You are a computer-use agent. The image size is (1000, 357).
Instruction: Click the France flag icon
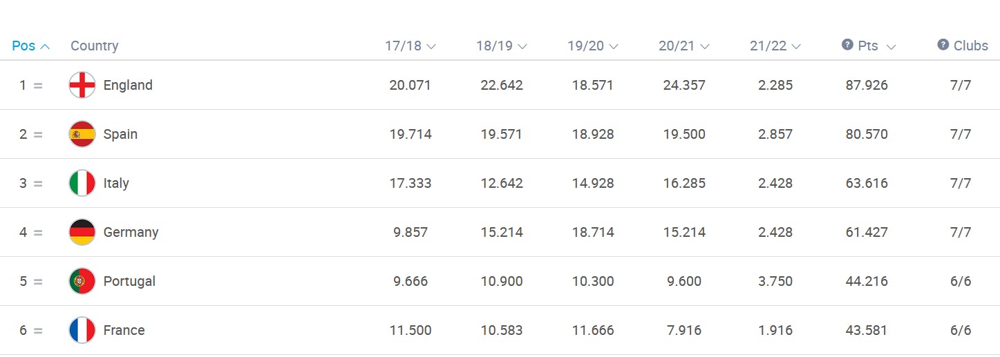point(82,330)
